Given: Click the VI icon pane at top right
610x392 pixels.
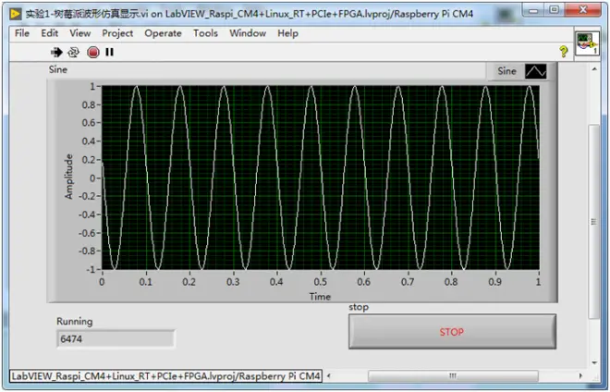Looking at the screenshot, I should [x=587, y=43].
